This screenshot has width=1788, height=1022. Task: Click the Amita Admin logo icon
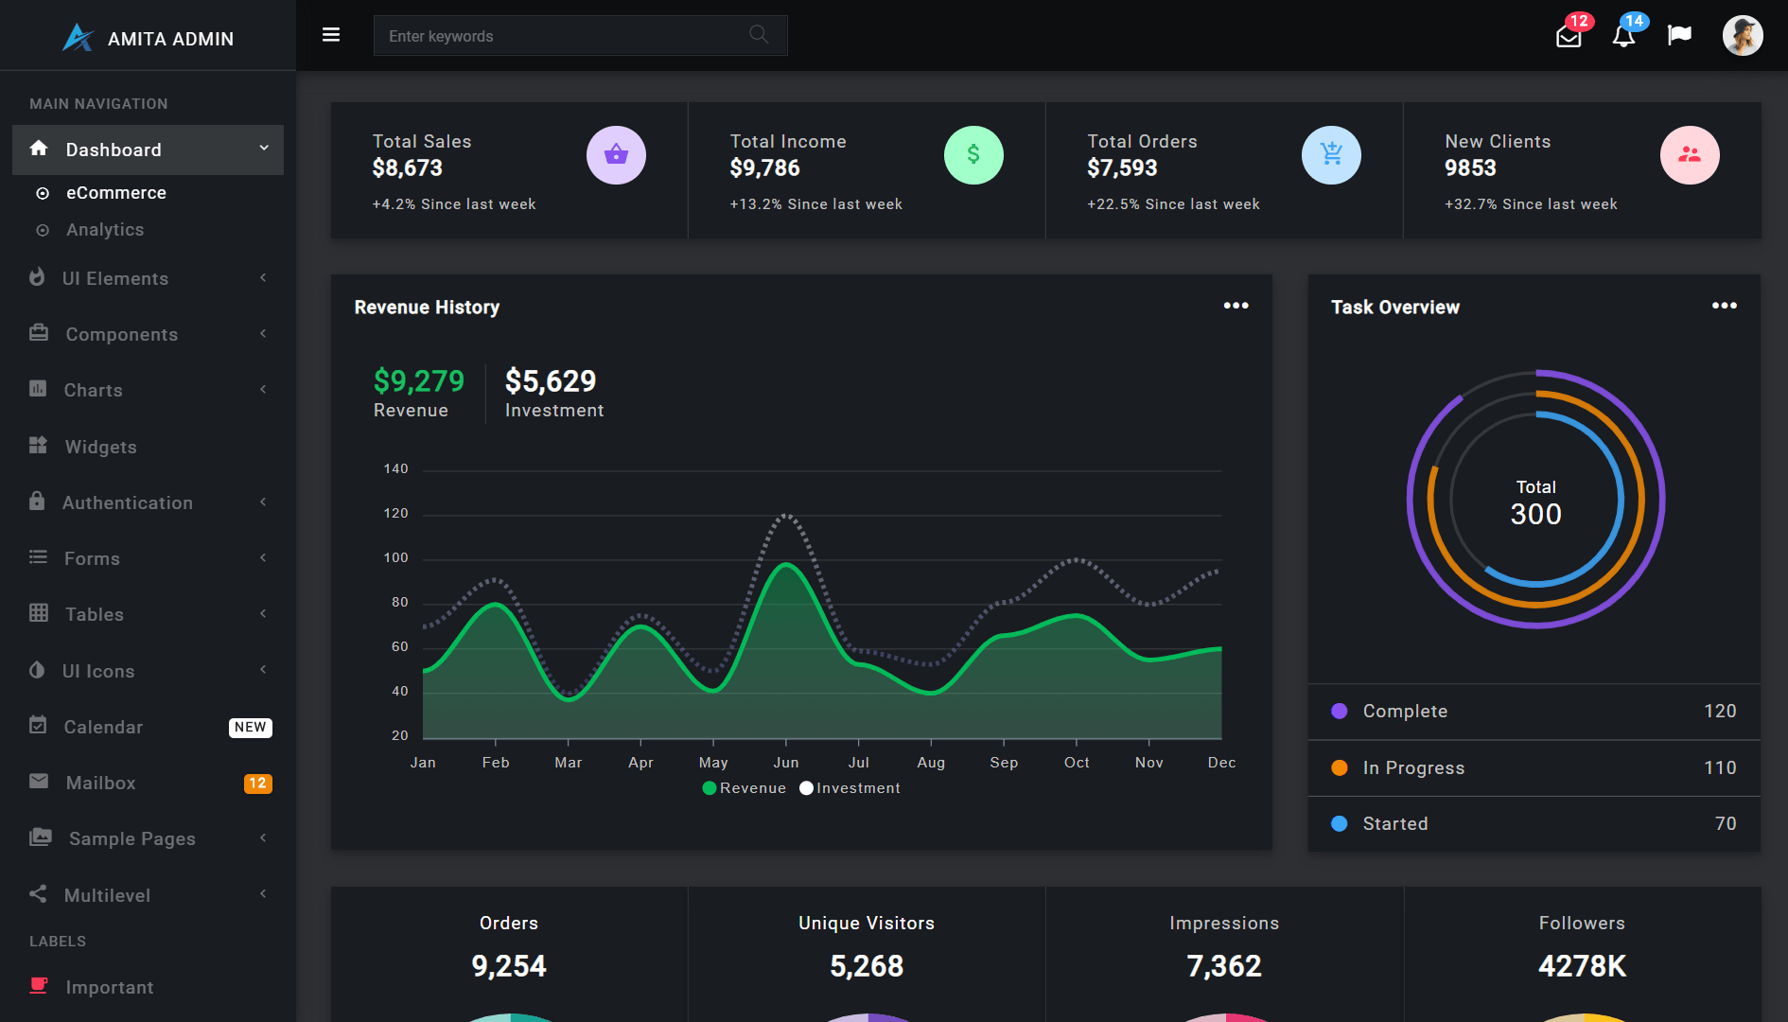[78, 38]
